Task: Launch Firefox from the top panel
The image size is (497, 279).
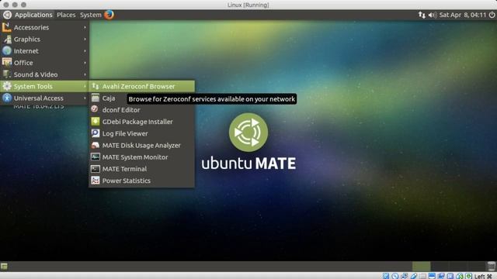Action: pyautogui.click(x=109, y=15)
